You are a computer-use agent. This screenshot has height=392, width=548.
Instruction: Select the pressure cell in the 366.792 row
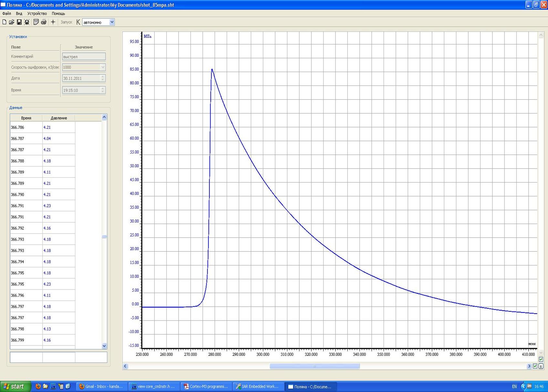[x=59, y=228]
